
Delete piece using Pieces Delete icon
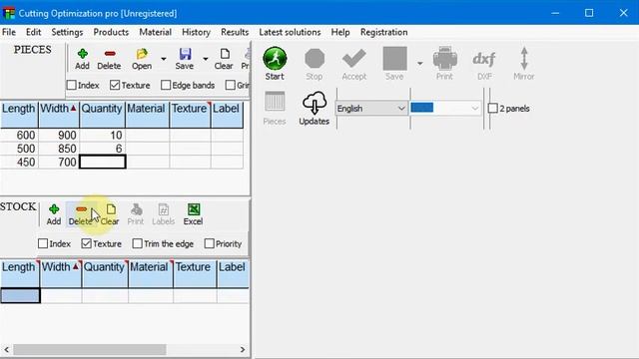click(x=109, y=59)
